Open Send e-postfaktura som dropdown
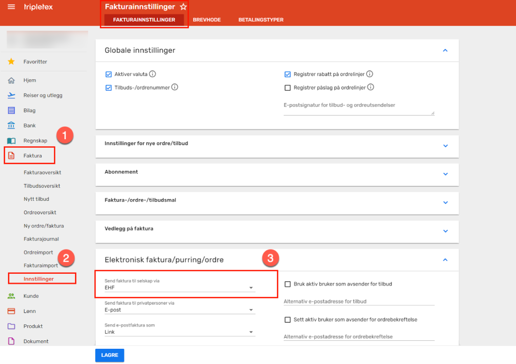 179,332
